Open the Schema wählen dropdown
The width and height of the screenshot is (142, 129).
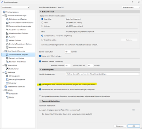click(131, 7)
